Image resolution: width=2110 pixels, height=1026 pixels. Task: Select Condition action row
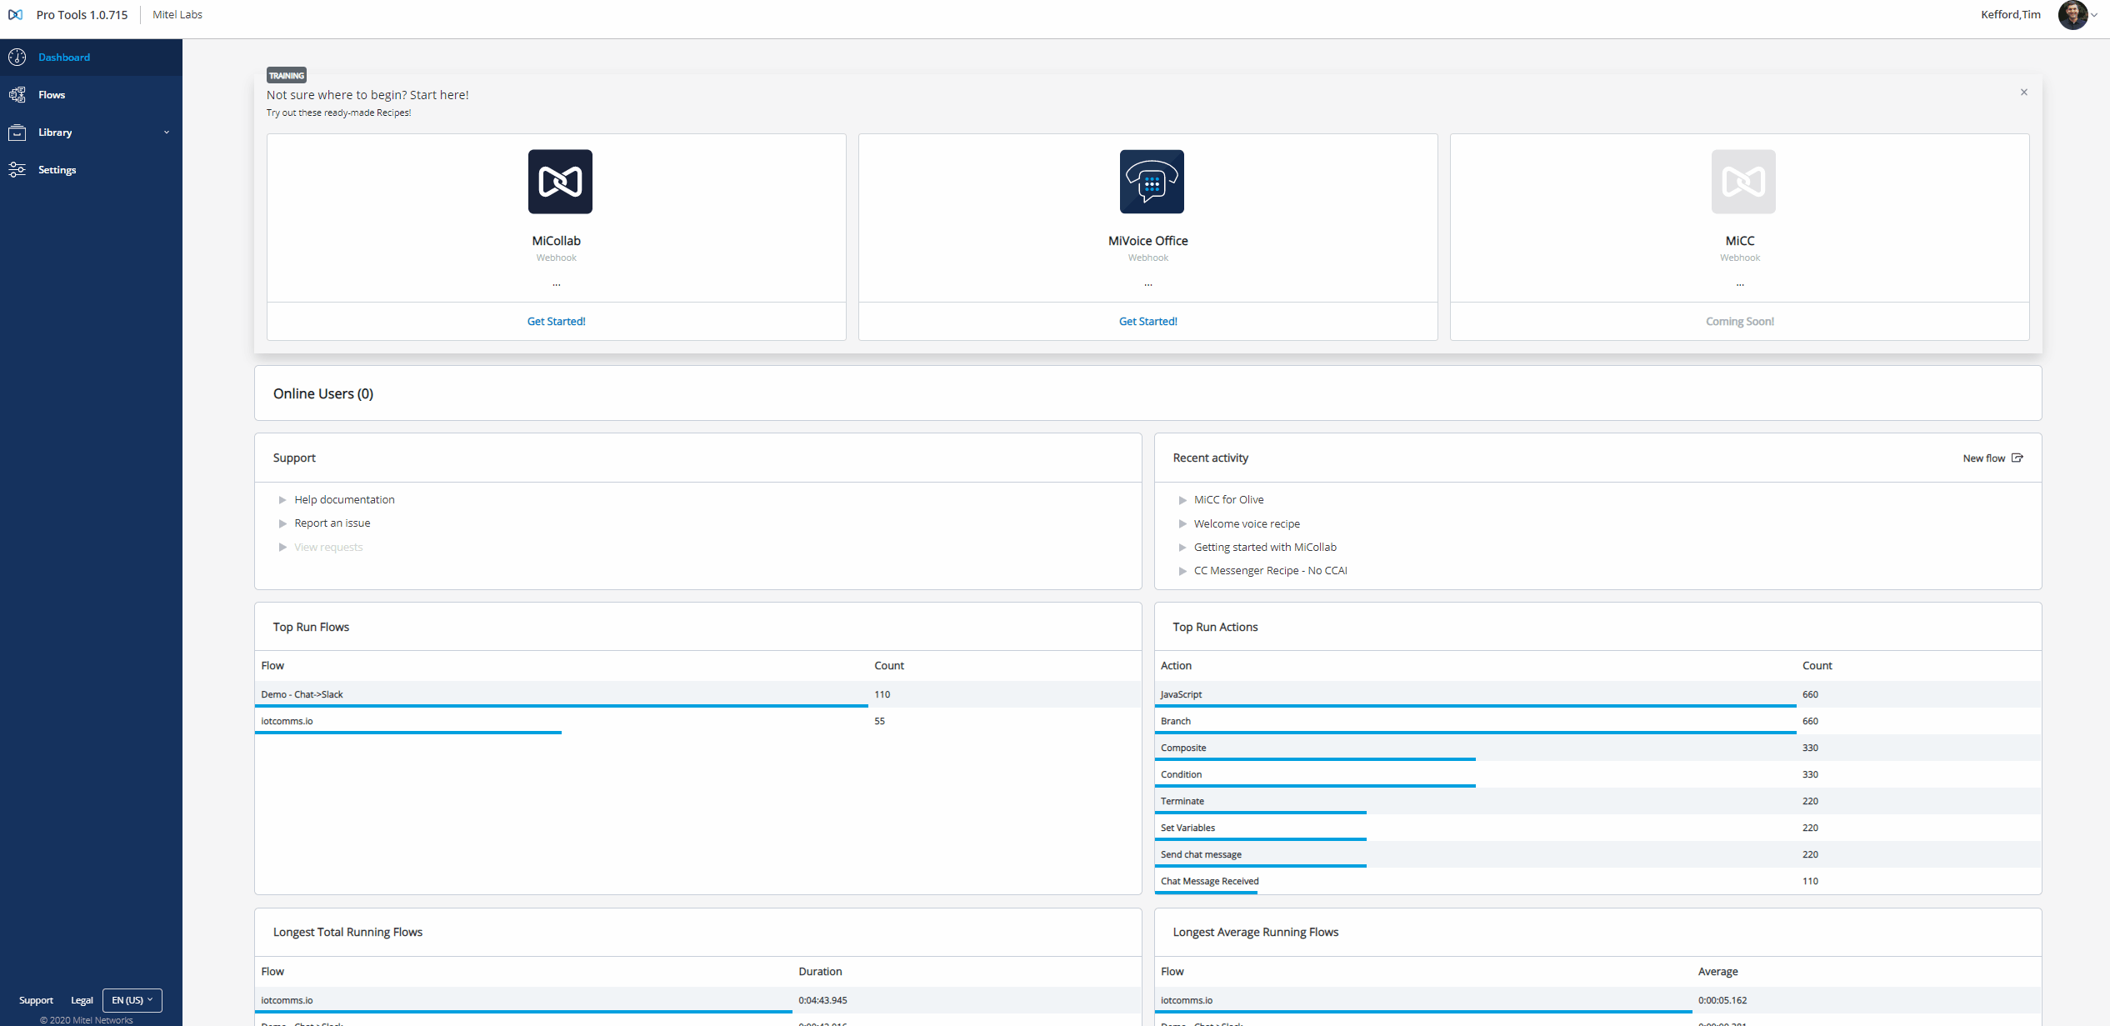(1597, 774)
